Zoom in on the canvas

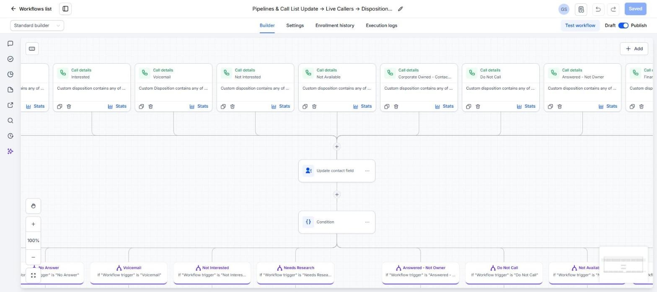[33, 224]
